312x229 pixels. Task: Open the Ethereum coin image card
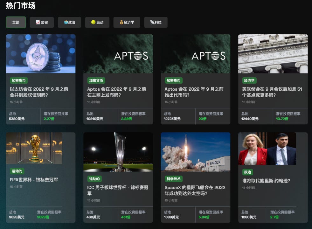(x=41, y=54)
